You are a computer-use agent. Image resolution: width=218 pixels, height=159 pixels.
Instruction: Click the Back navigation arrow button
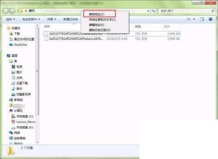[x=6, y=11]
